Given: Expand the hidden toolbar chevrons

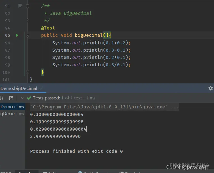Looking at the screenshot, I should click(22, 98).
